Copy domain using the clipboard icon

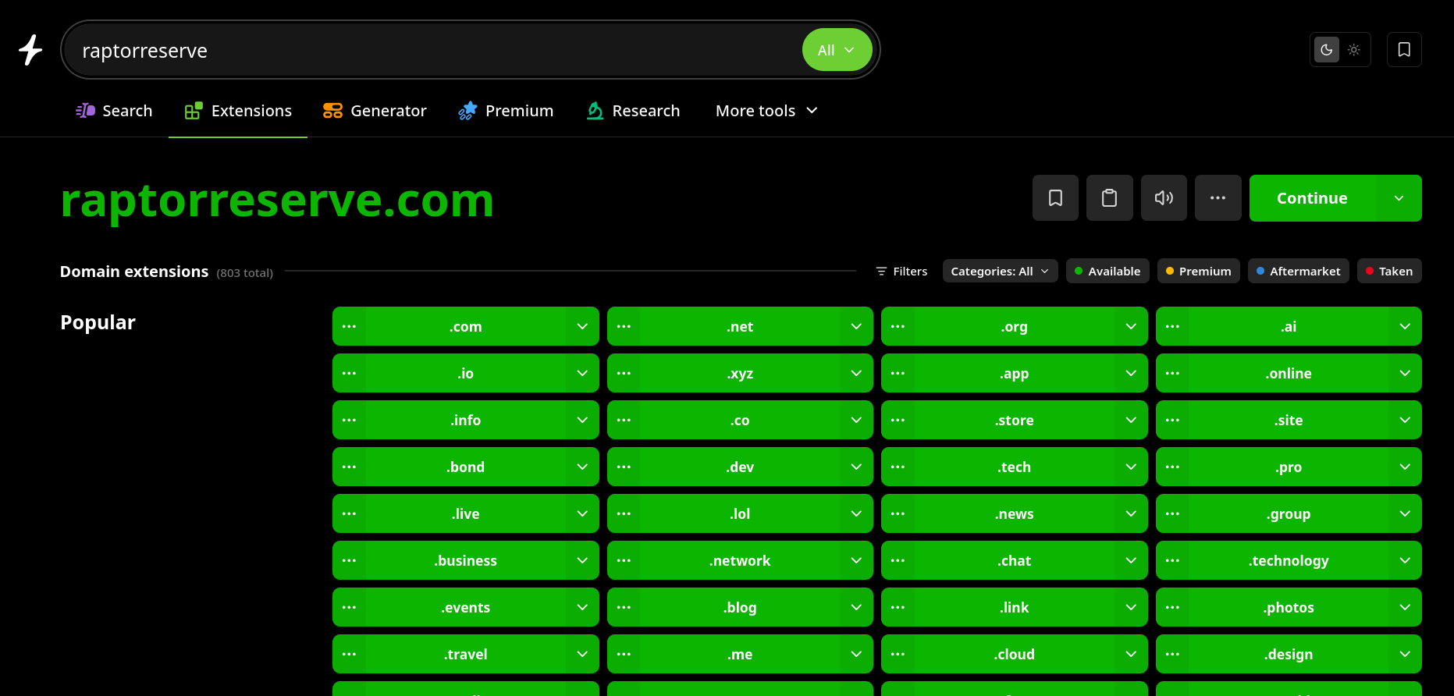coord(1109,198)
